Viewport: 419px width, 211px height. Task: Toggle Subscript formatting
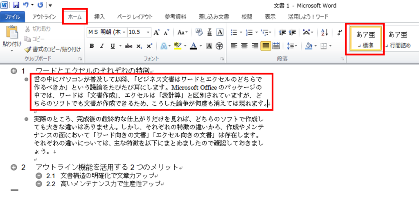139,46
